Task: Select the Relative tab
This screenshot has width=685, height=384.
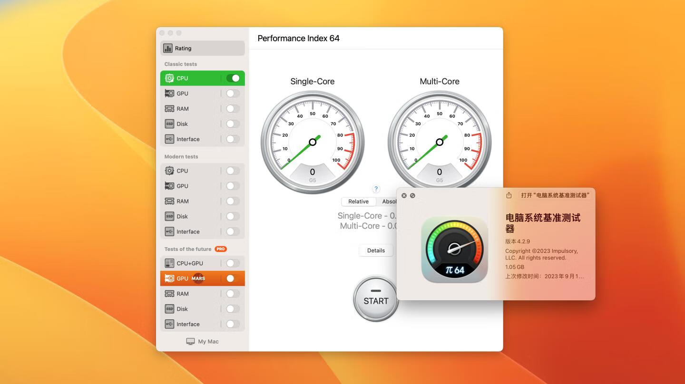Action: (358, 202)
